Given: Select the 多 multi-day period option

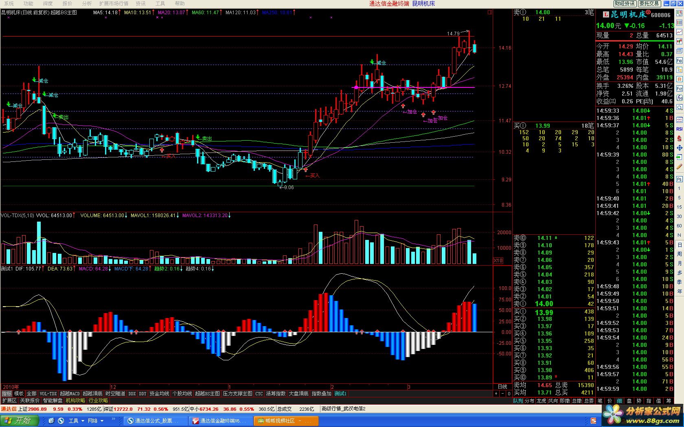Looking at the screenshot, I should tap(679, 272).
